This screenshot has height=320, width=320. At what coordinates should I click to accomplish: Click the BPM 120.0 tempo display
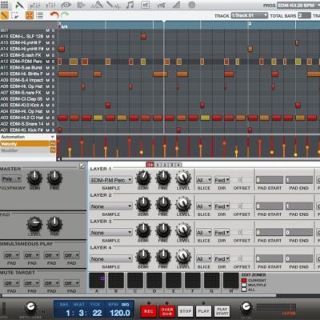click(x=119, y=313)
